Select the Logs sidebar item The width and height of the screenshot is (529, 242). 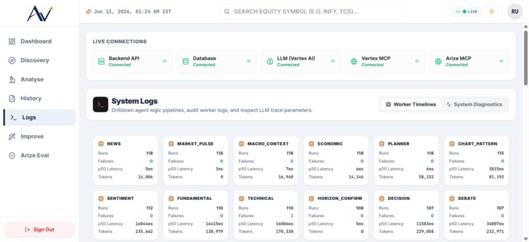tap(39, 117)
